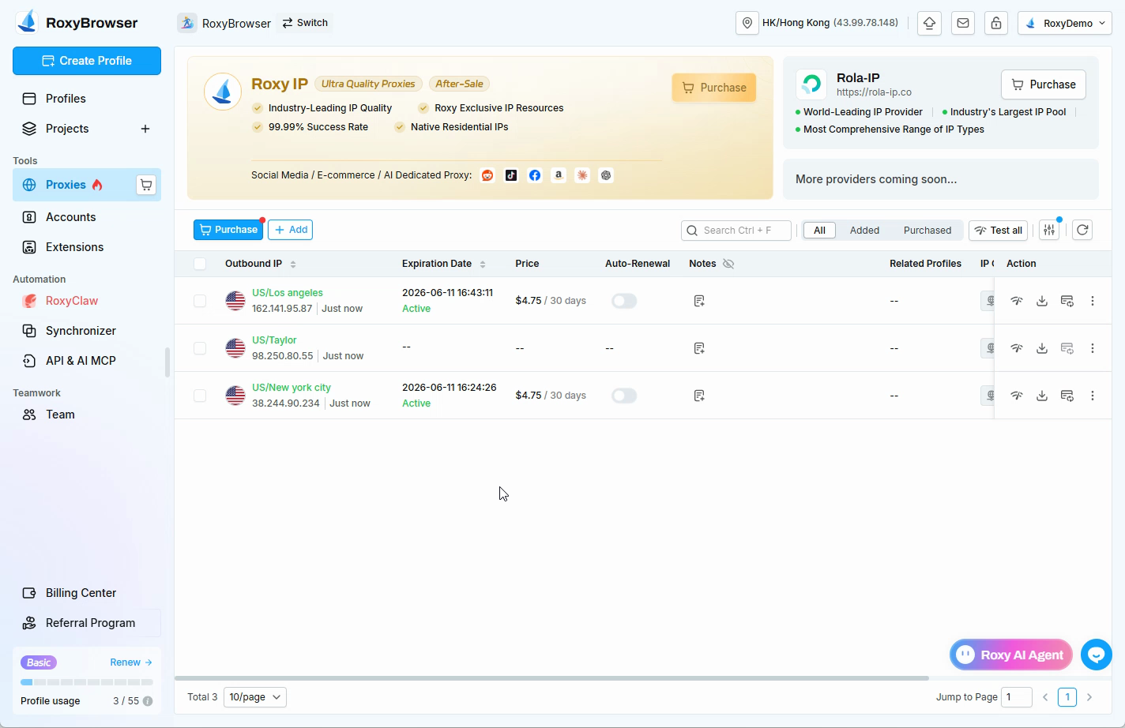Show Added proxies filter tab
Screen dimensions: 1125x728
864,231
